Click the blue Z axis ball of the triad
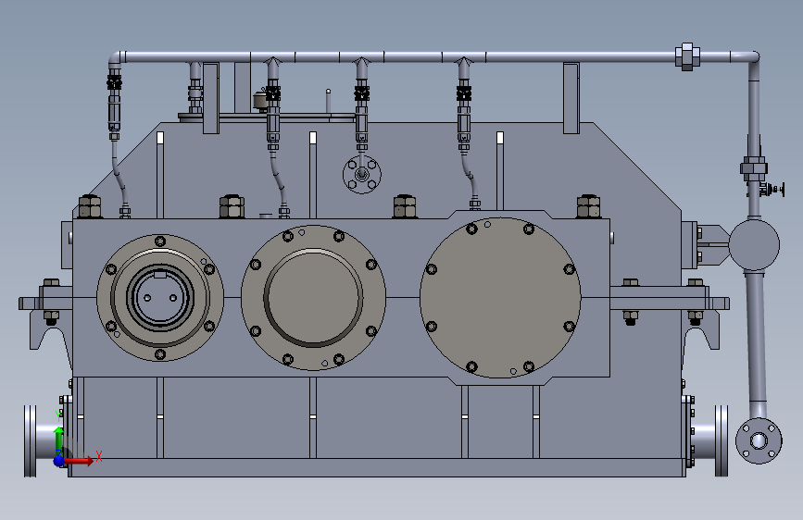Screen dimensions: 803x520 [x=59, y=461]
